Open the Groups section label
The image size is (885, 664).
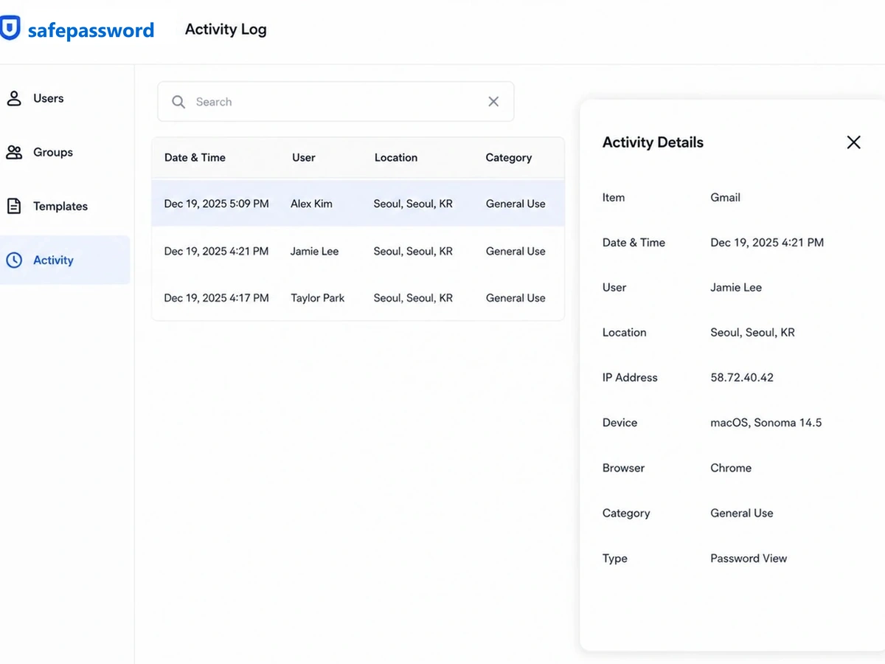click(53, 153)
